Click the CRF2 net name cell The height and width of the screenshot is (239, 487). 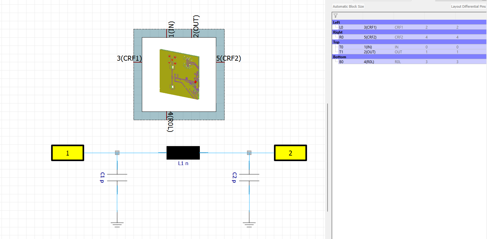399,37
